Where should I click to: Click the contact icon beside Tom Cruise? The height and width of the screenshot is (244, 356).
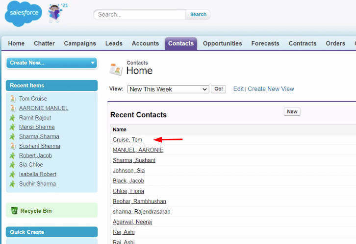click(x=13, y=99)
